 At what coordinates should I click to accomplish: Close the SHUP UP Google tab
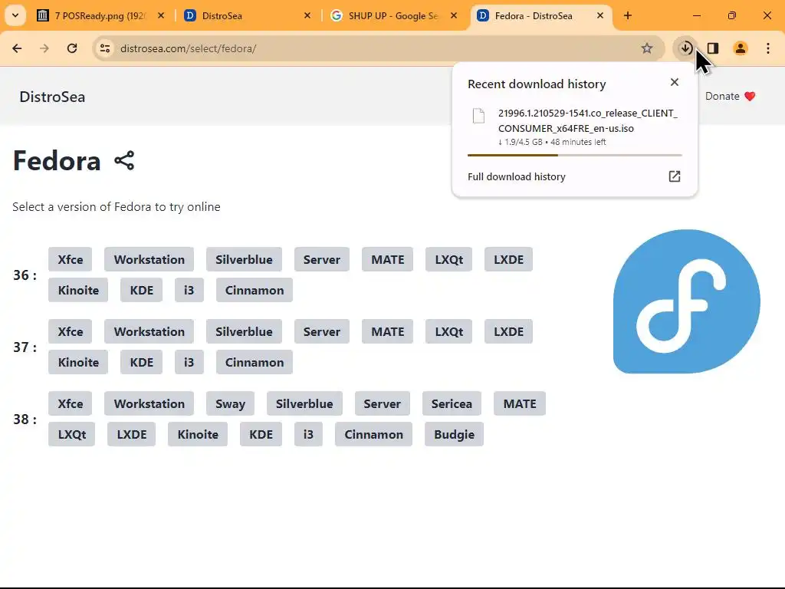pyautogui.click(x=454, y=16)
